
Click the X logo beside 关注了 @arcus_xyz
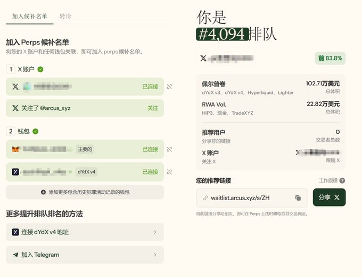pos(15,108)
